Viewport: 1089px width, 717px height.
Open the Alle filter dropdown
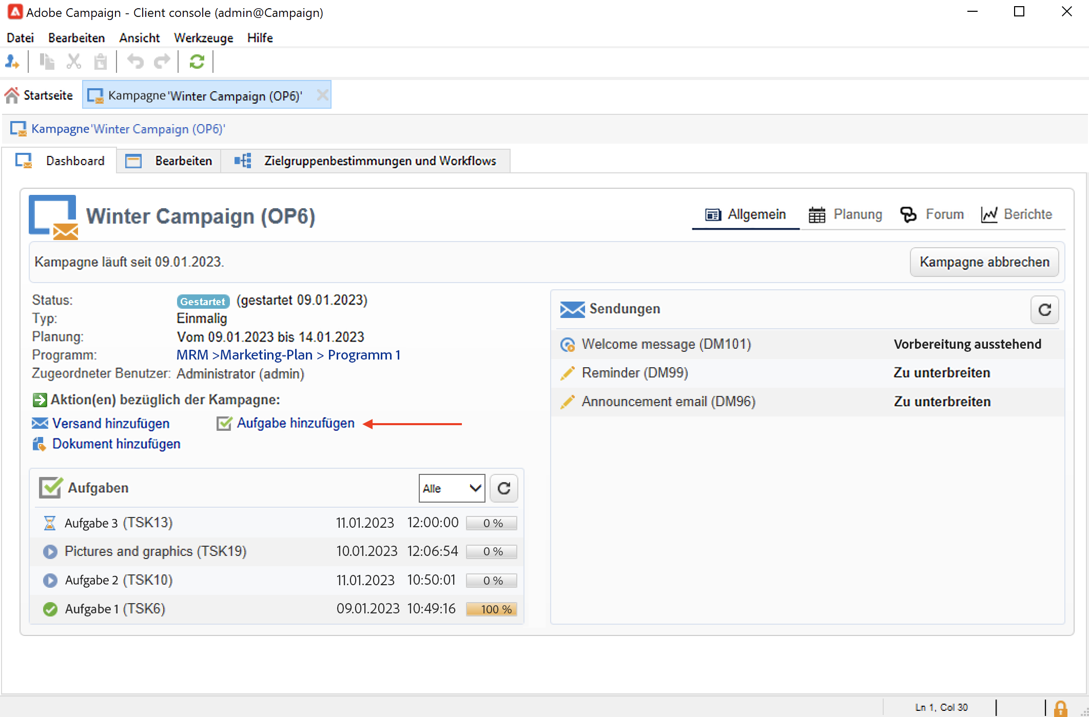point(452,488)
